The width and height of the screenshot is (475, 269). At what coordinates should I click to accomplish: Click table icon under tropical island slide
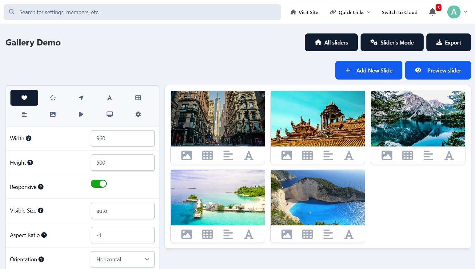point(207,234)
